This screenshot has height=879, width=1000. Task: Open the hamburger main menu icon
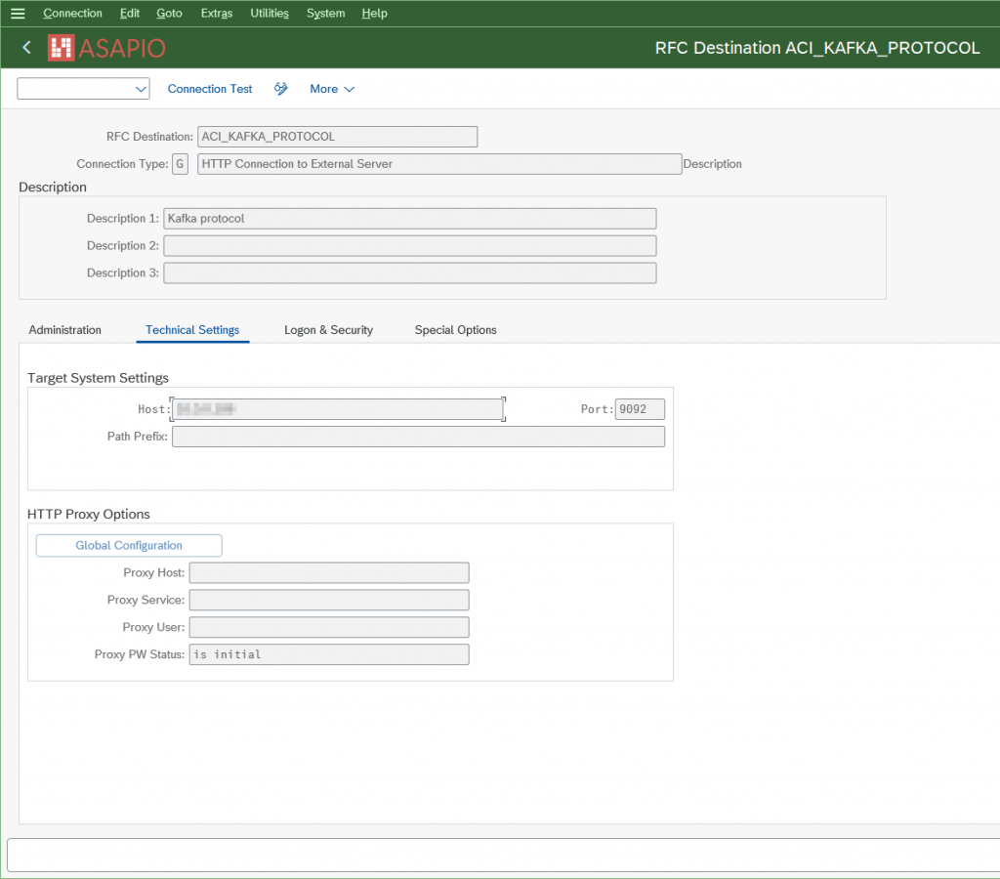[18, 14]
